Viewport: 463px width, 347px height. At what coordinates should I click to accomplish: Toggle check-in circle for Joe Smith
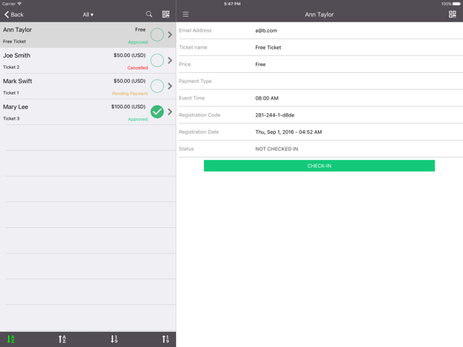(x=157, y=60)
